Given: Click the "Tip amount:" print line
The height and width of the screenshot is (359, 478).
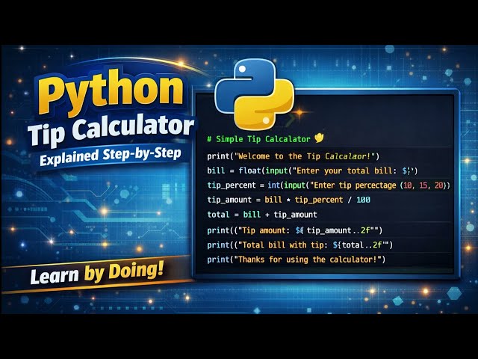Looking at the screenshot, I should click(x=294, y=230).
